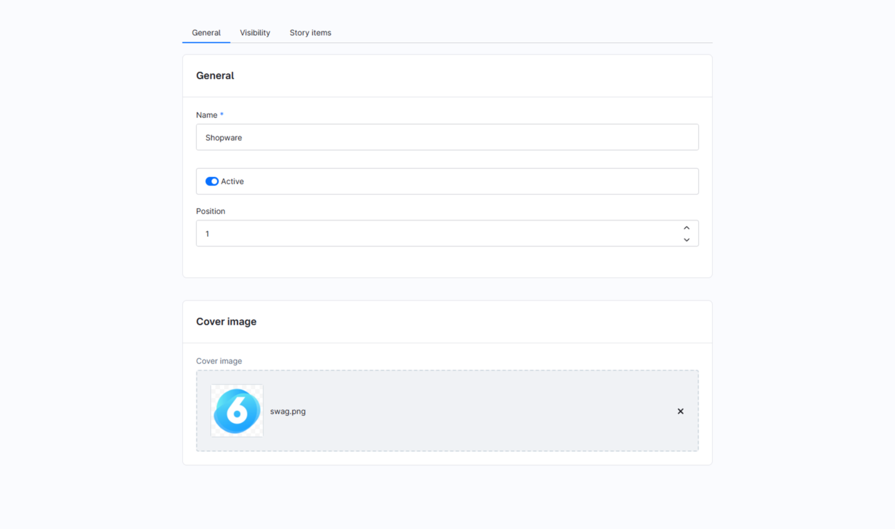Click into the Name field containing Shopware
The width and height of the screenshot is (895, 529).
(x=447, y=138)
